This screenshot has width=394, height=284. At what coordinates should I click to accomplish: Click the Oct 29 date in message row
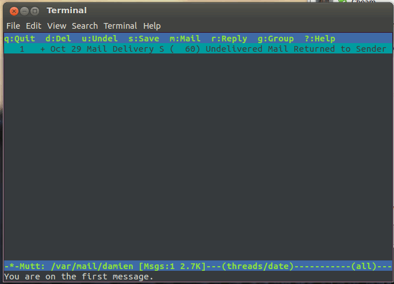click(66, 49)
